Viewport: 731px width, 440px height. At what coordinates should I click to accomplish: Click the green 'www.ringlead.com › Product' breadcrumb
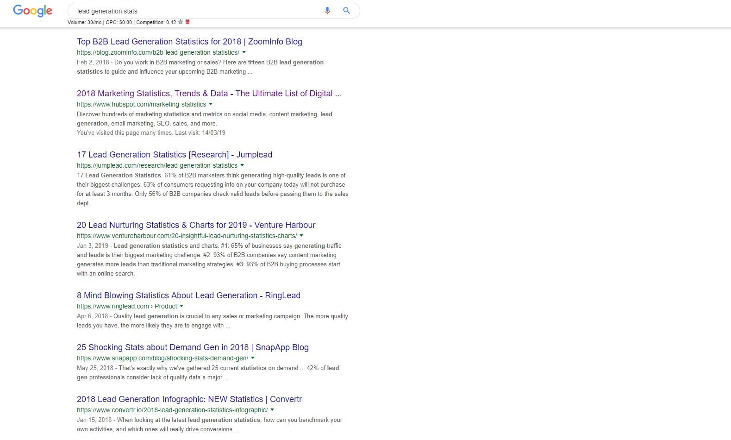click(x=127, y=306)
